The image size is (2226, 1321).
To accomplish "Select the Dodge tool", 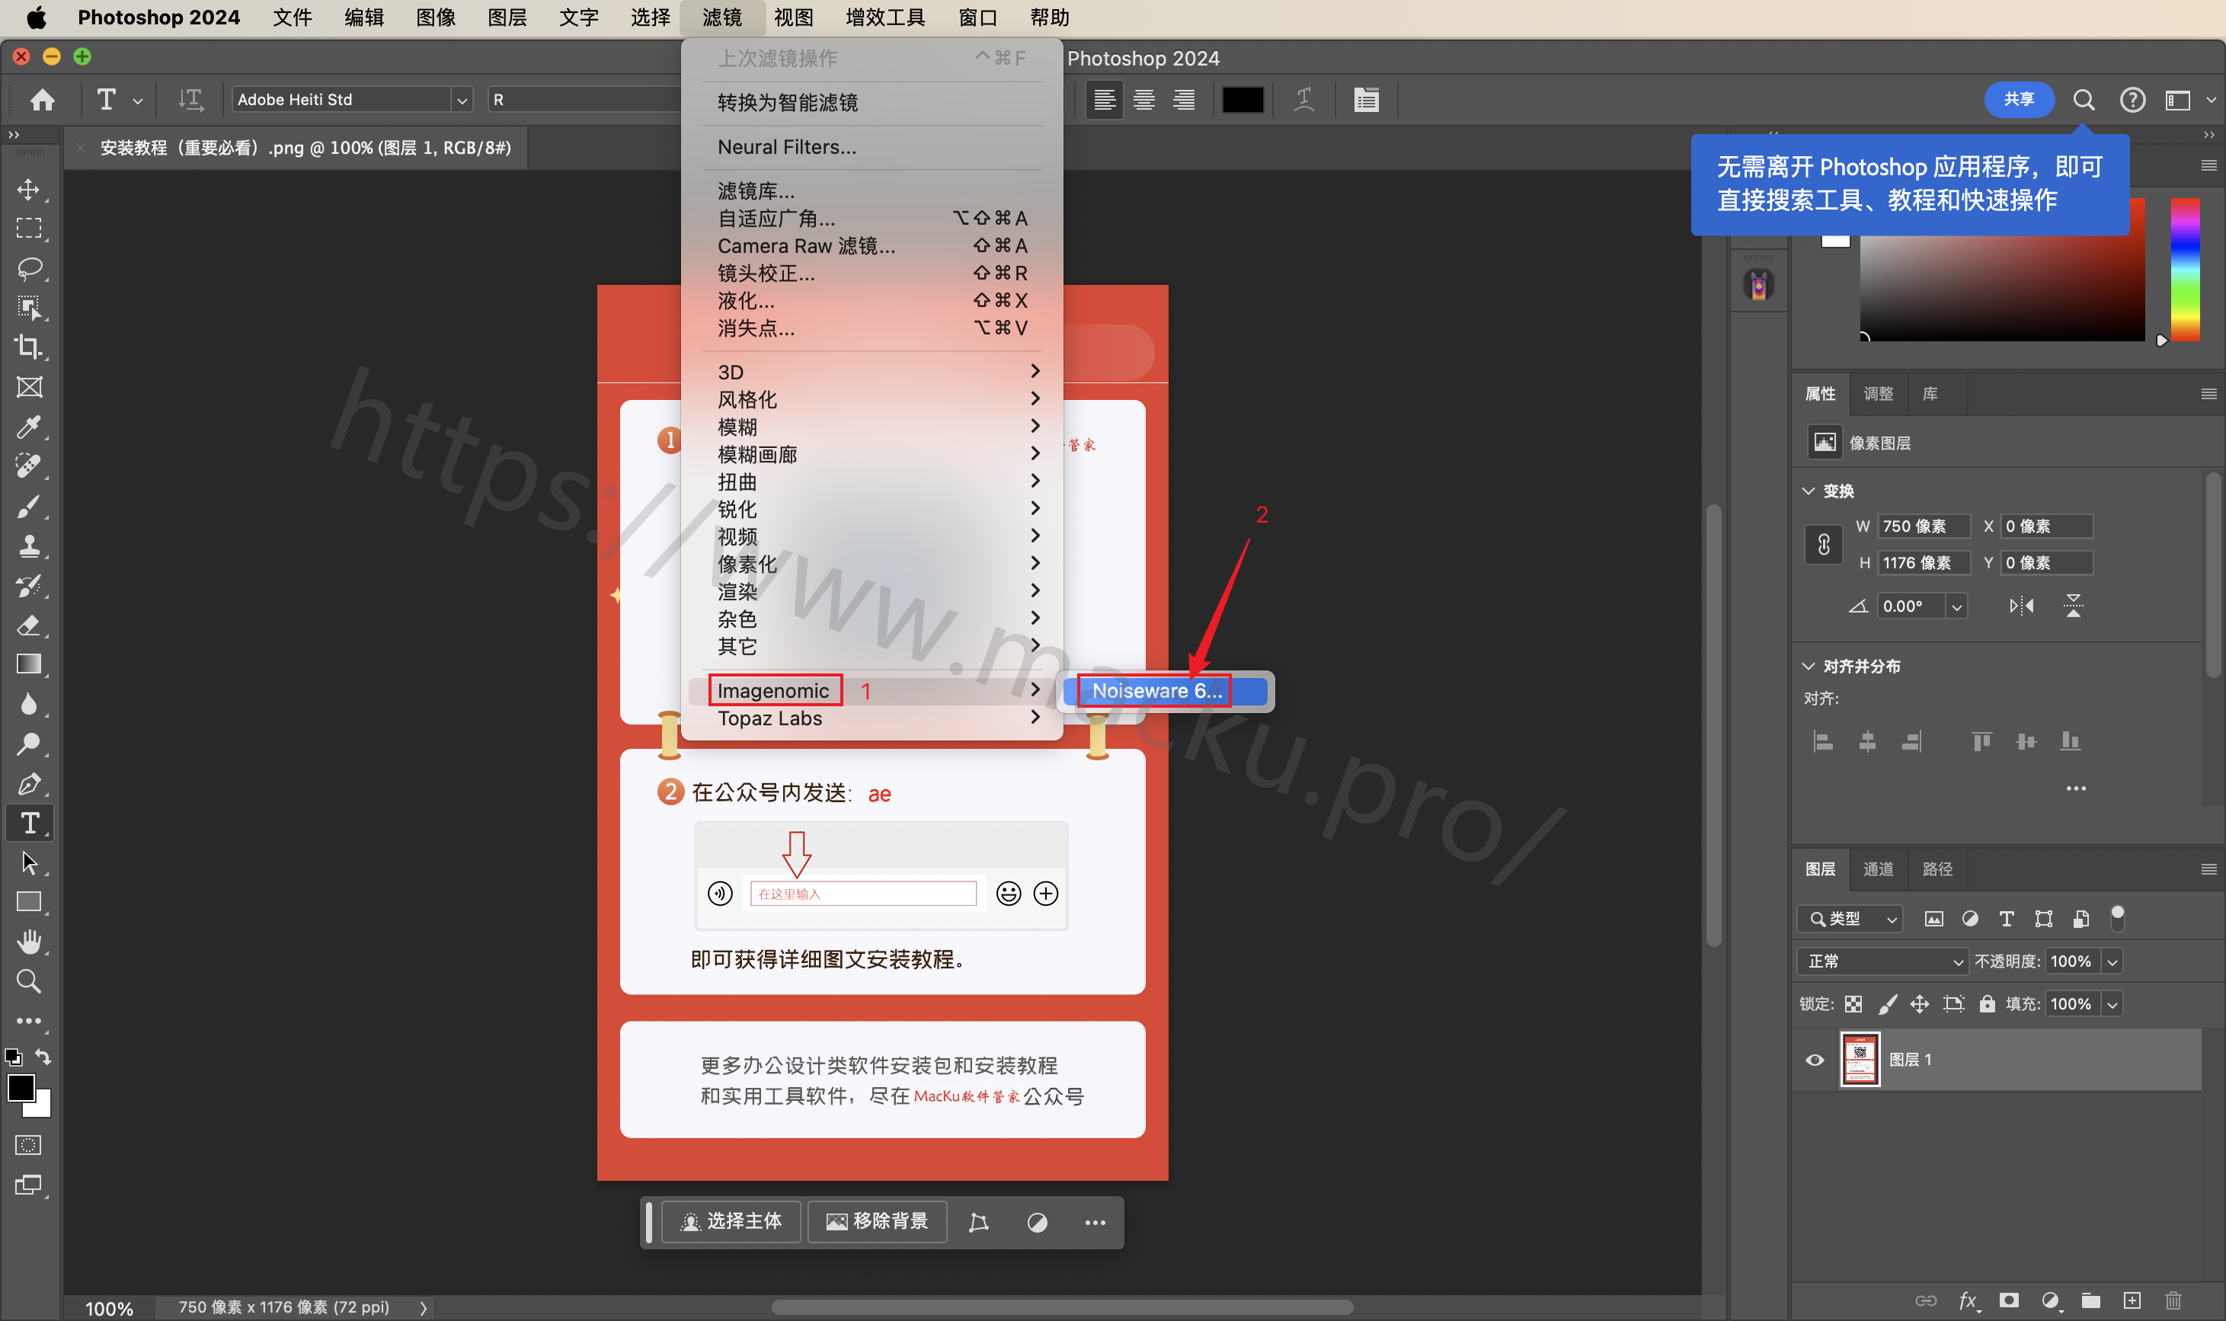I will point(28,744).
